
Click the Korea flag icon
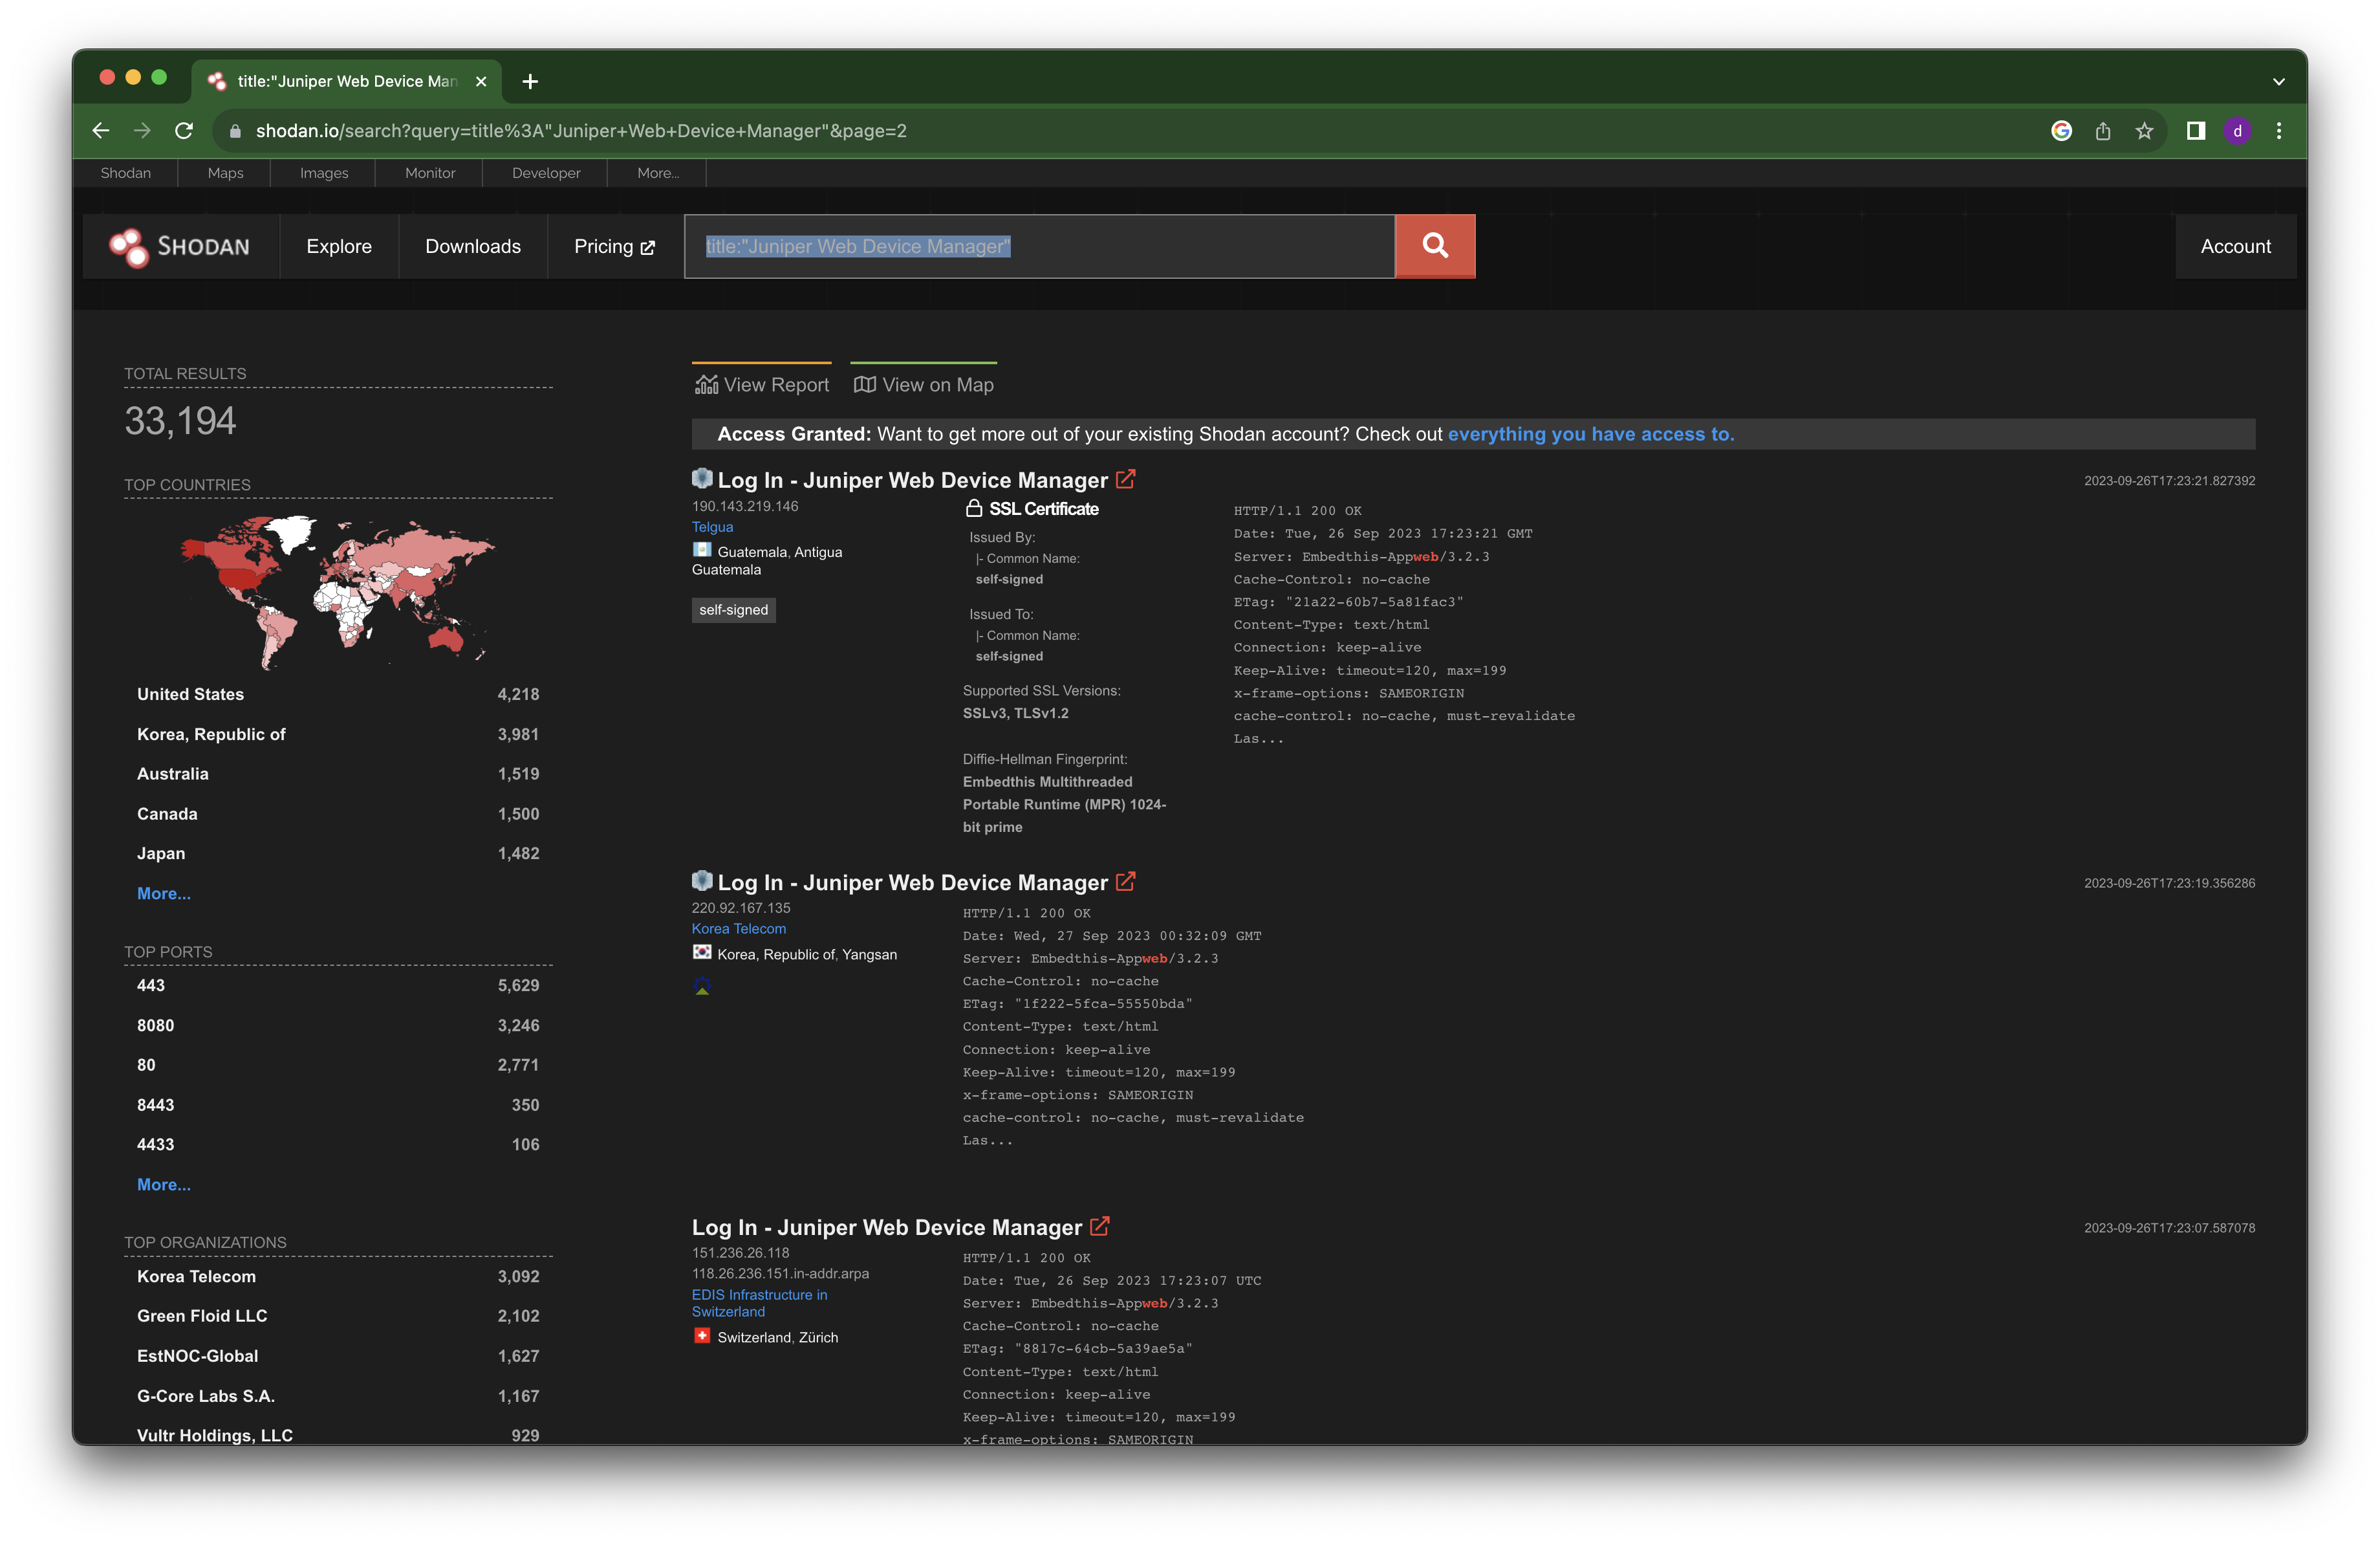click(702, 953)
